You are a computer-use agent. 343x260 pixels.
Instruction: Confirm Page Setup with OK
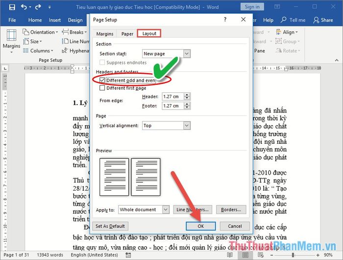[200, 226]
